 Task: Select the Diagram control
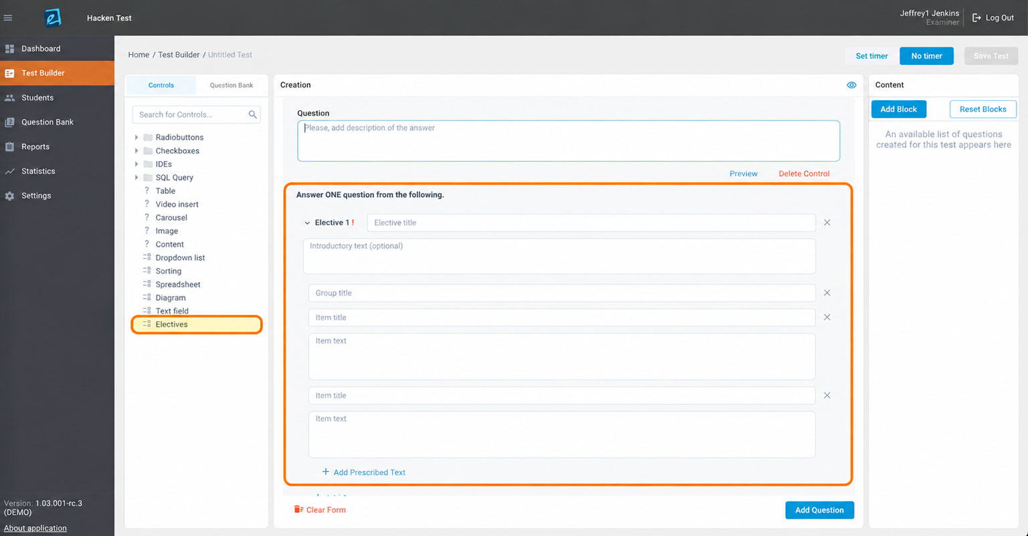tap(171, 298)
